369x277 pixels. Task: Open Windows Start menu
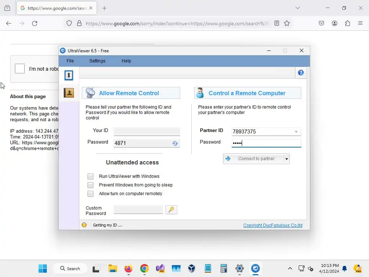point(43,268)
